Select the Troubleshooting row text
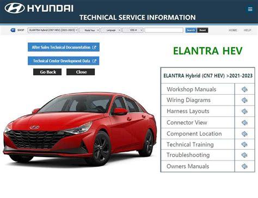 click(x=188, y=155)
